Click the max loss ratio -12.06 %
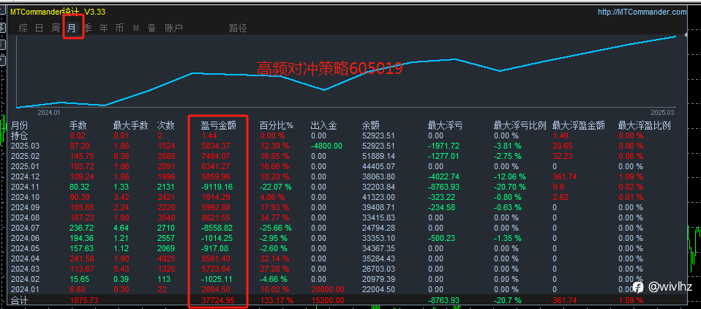The height and width of the screenshot is (309, 701). click(x=510, y=176)
